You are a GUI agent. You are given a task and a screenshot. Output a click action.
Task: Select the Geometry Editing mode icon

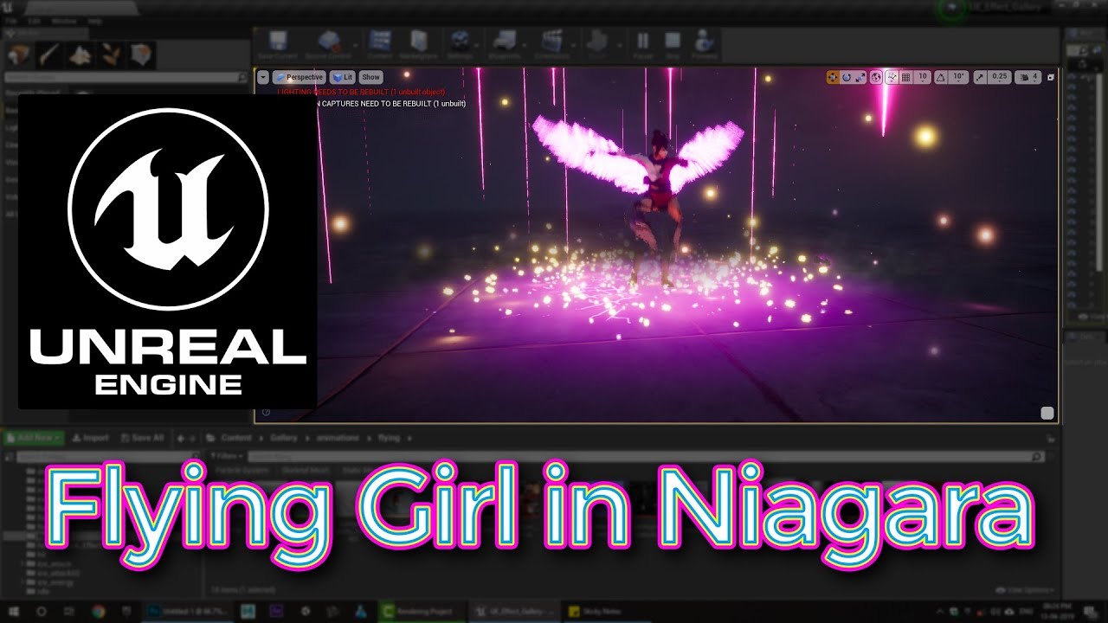pyautogui.click(x=141, y=55)
